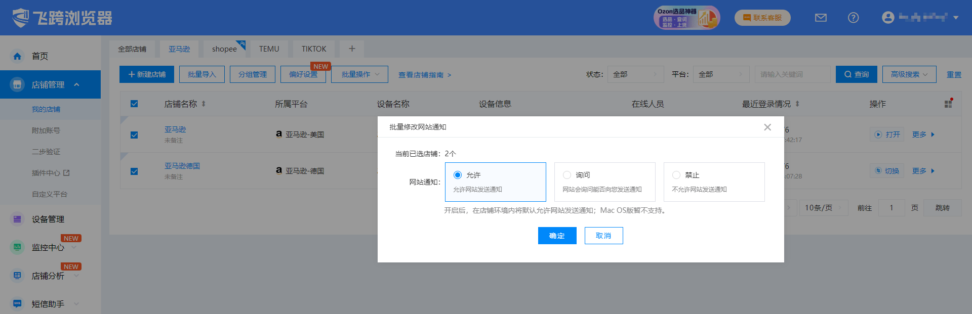Uncheck the 亚马逊德国 store checkbox
Viewport: 972px width, 314px height.
(x=134, y=171)
